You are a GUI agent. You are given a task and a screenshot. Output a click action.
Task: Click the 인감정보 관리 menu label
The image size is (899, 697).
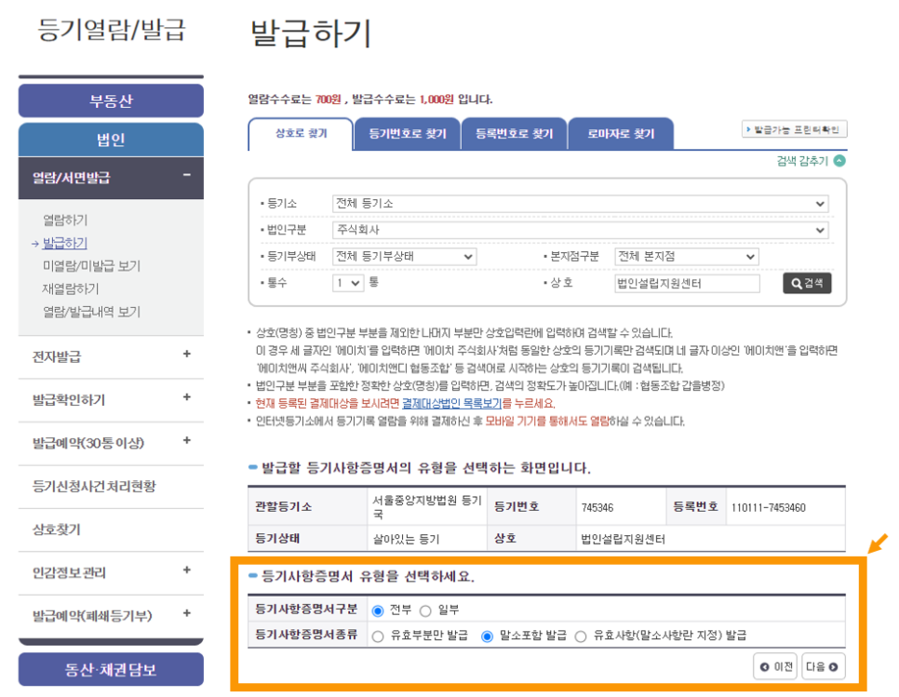pyautogui.click(x=69, y=573)
